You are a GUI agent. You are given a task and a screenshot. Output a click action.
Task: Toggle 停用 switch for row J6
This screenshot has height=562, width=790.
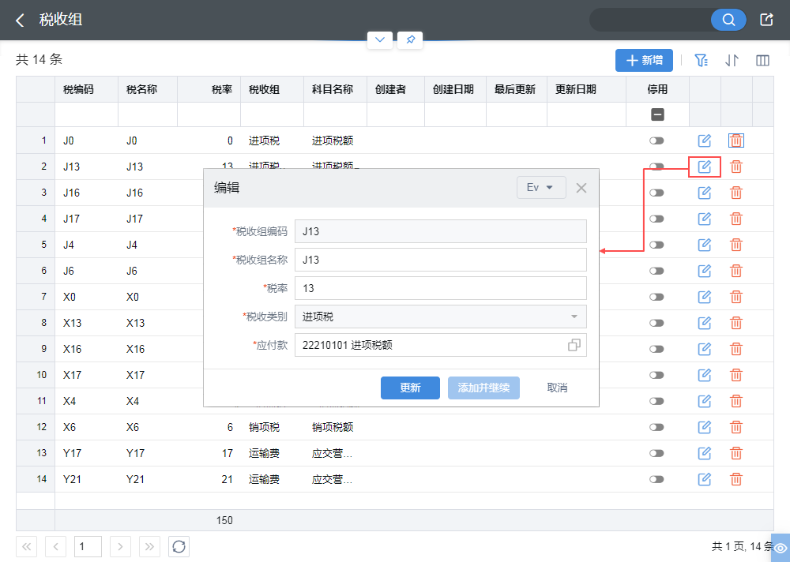coord(656,271)
